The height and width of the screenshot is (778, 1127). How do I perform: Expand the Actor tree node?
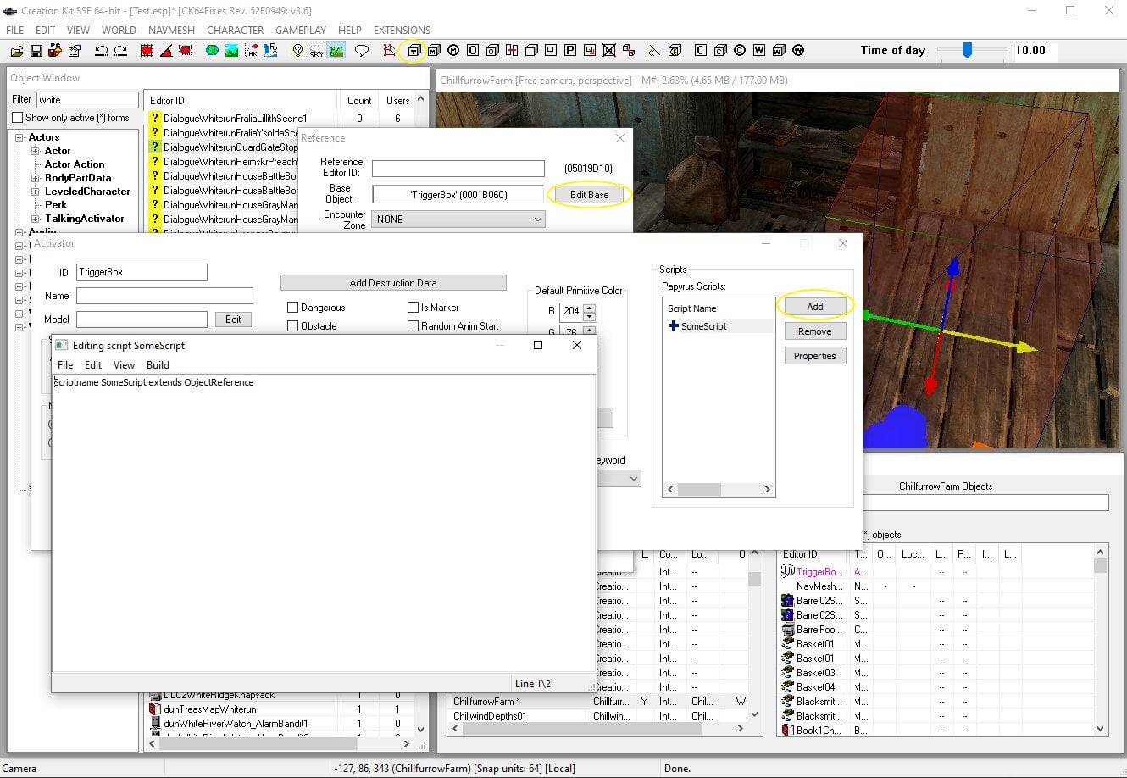pos(36,151)
